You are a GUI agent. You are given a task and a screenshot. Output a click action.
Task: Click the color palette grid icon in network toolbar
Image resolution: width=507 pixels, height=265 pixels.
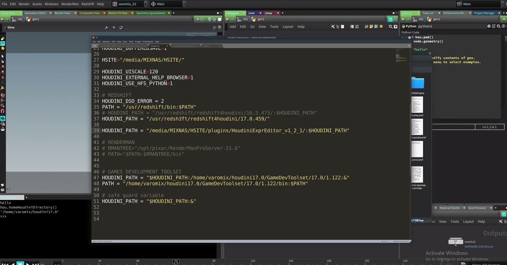tap(352, 26)
